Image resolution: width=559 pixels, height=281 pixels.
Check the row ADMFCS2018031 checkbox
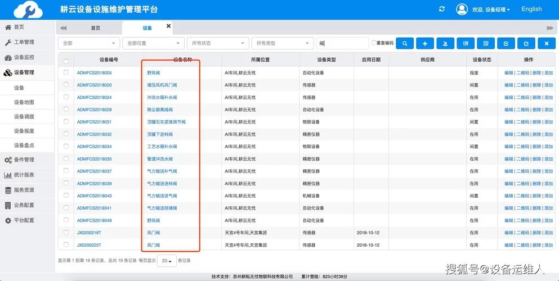pyautogui.click(x=66, y=121)
